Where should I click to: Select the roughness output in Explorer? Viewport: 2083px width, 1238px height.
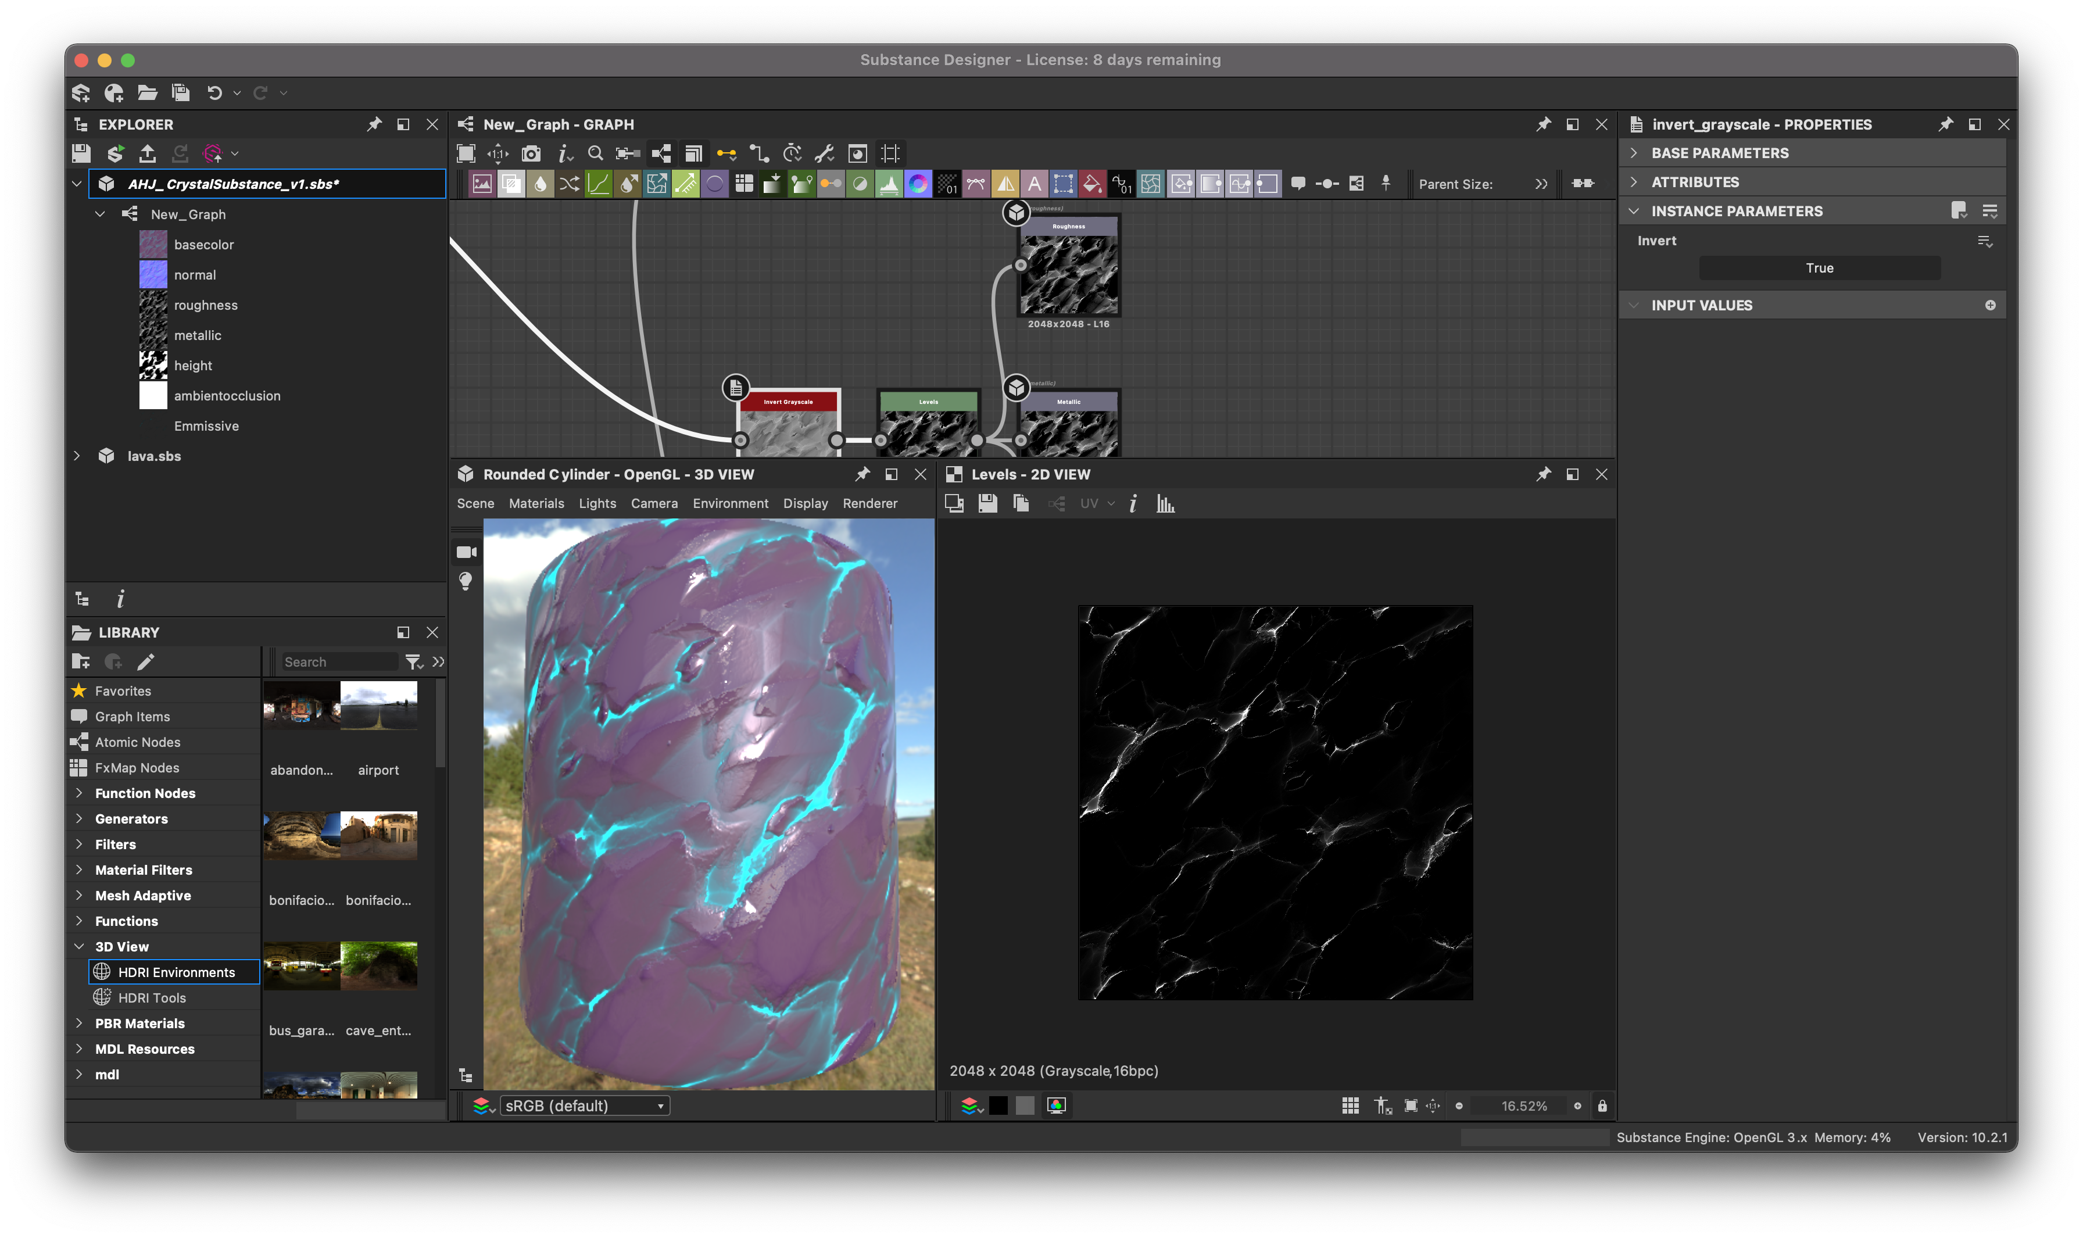click(205, 305)
